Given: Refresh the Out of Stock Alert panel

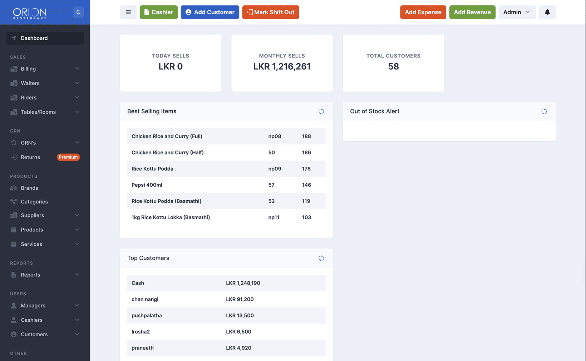Looking at the screenshot, I should [544, 111].
